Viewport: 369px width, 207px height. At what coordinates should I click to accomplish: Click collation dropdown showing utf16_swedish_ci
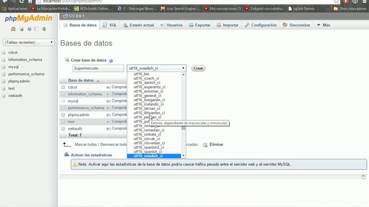pyautogui.click(x=156, y=68)
